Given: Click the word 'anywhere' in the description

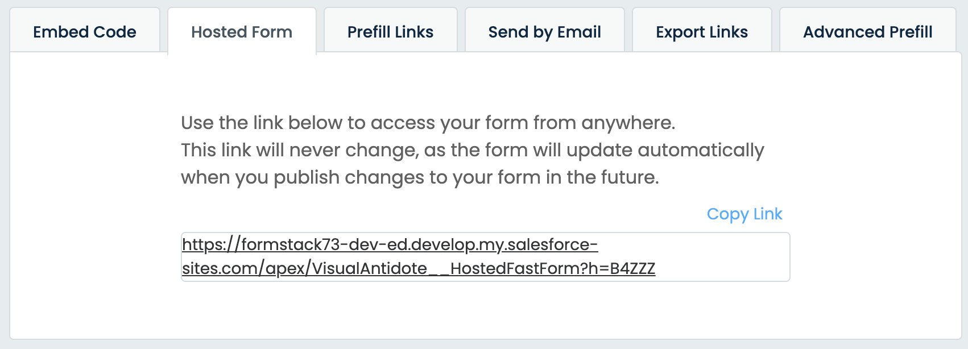Looking at the screenshot, I should coord(628,123).
